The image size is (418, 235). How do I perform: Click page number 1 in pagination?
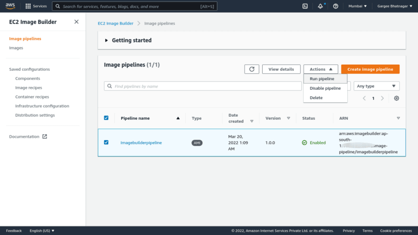373,98
